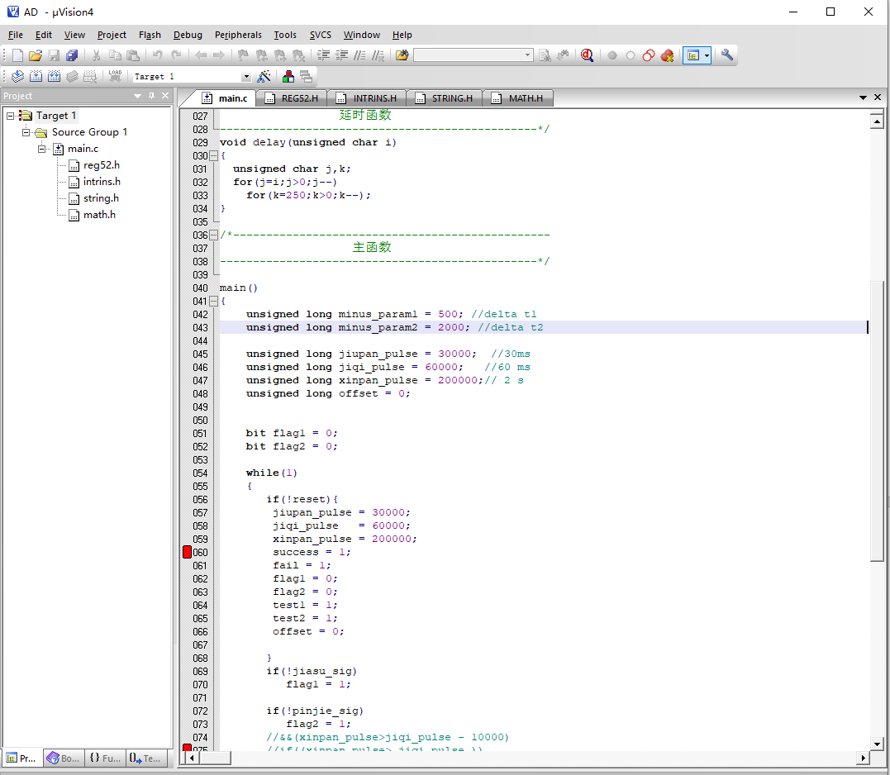
Task: Click the red breakpoint marker on line 060
Action: pos(187,552)
